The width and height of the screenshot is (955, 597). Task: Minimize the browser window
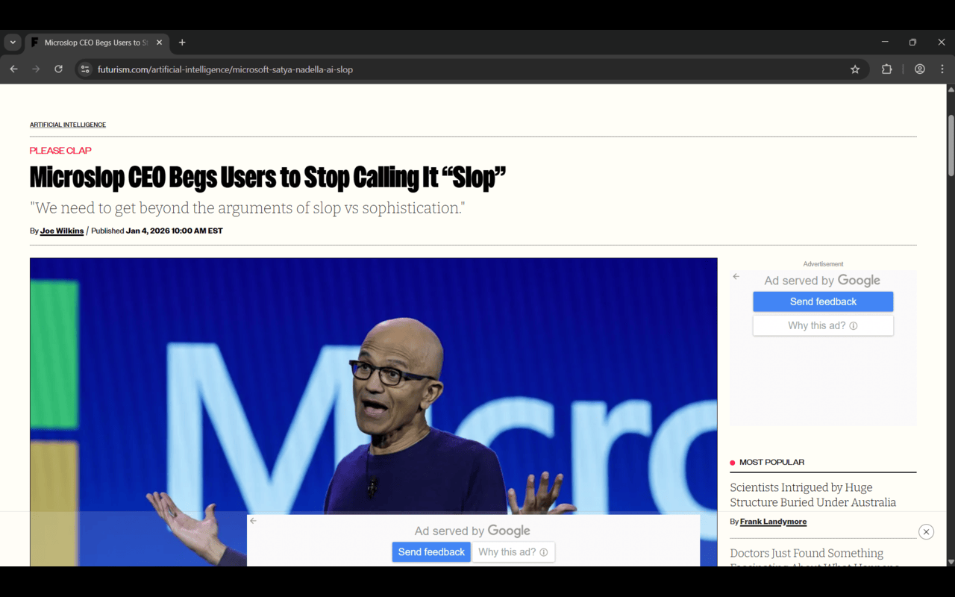tap(885, 43)
